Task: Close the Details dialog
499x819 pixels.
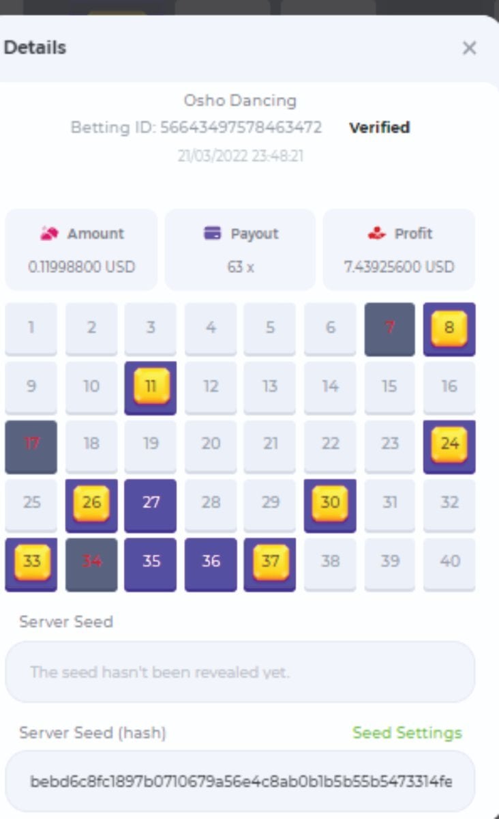Action: [x=469, y=48]
